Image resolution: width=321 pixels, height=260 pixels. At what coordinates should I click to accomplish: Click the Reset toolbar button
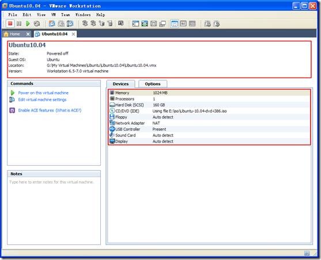click(37, 24)
